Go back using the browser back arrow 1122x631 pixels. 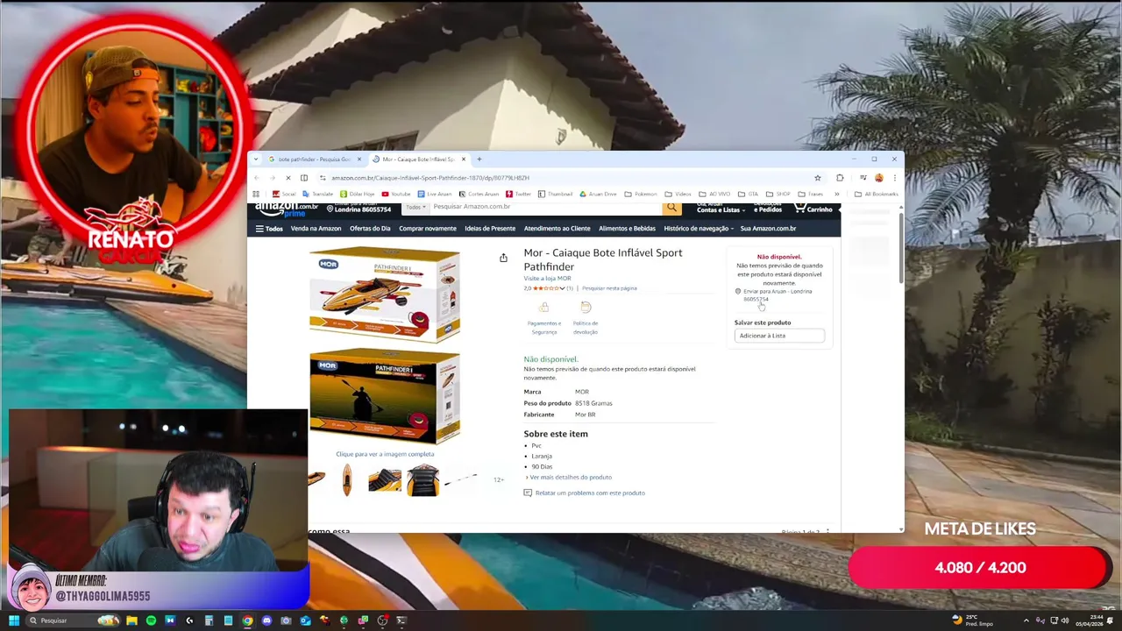256,178
